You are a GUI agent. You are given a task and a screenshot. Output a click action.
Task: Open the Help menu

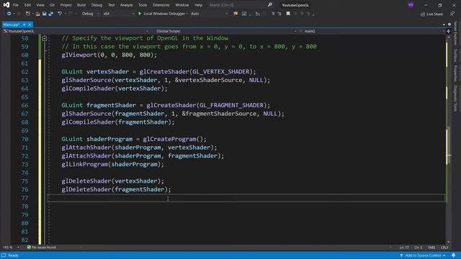click(199, 5)
